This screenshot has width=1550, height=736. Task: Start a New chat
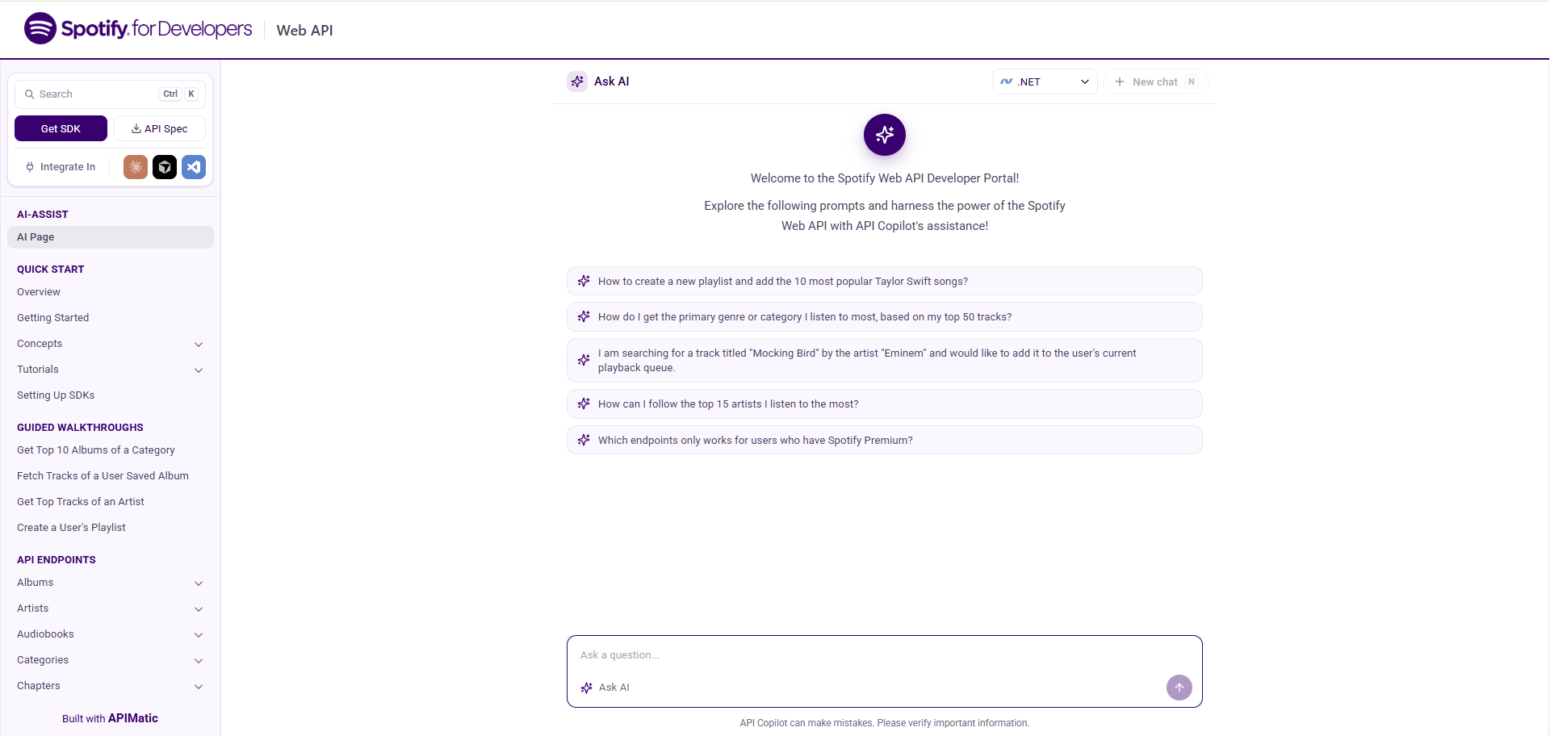click(1155, 82)
